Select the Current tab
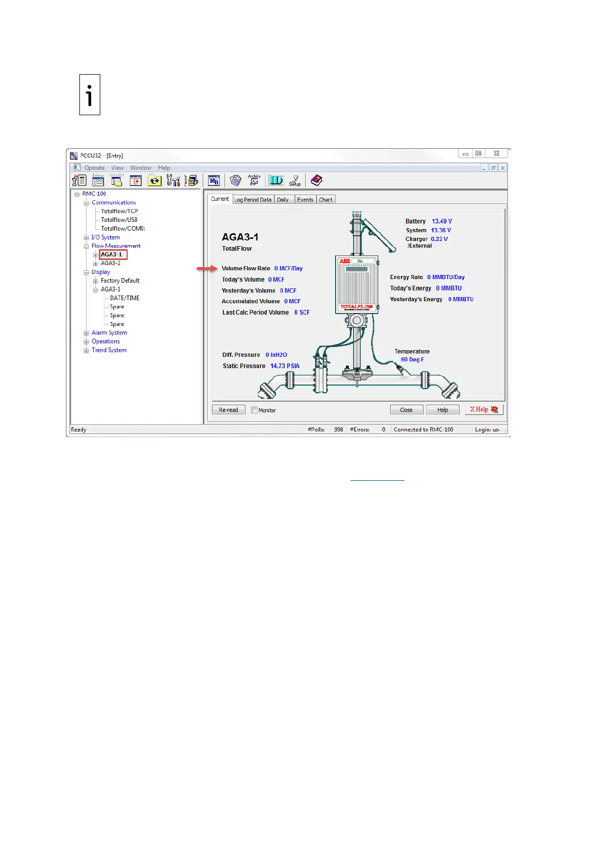 220,199
